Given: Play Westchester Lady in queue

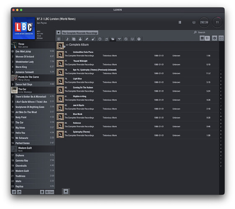Looking at the screenshot, I should [33, 62].
